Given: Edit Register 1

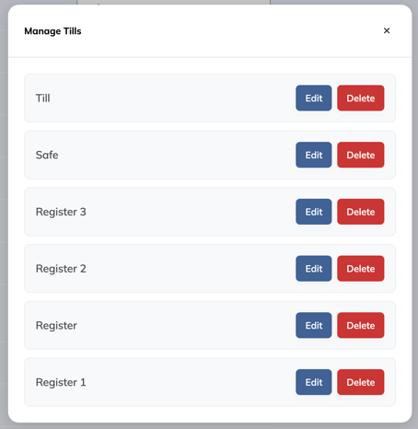Looking at the screenshot, I should click(314, 382).
